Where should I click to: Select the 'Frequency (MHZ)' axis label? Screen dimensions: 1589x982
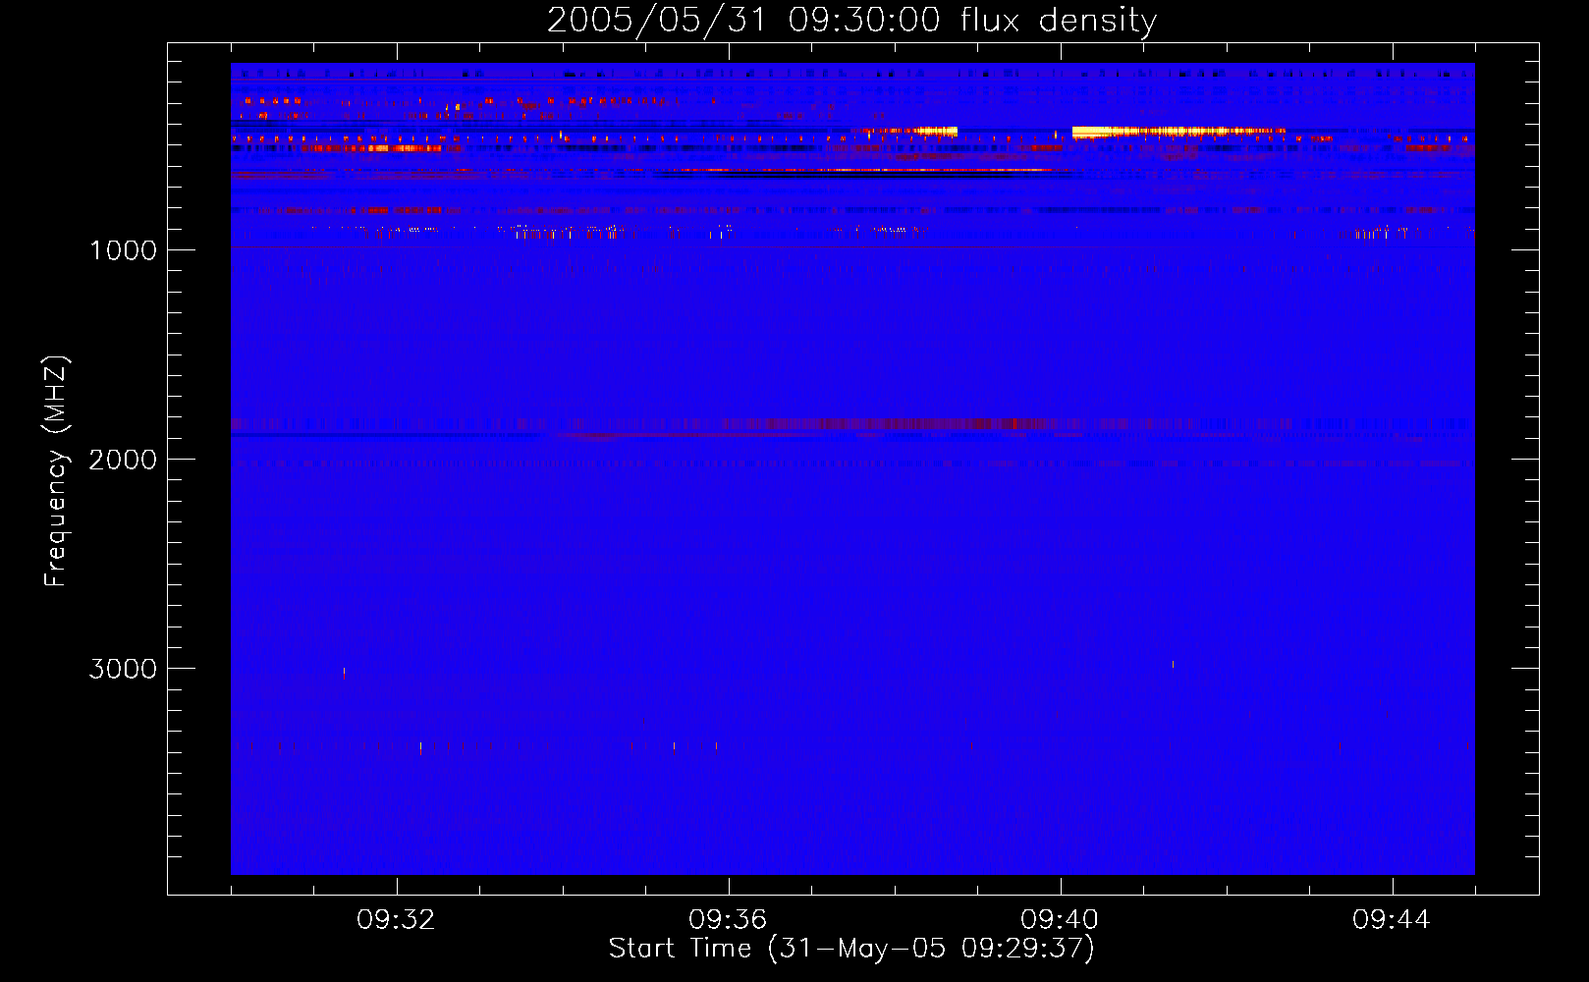coord(56,471)
